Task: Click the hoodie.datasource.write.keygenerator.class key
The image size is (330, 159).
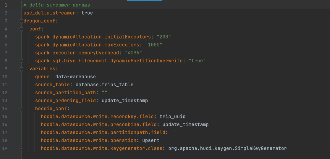Action: 102,148
